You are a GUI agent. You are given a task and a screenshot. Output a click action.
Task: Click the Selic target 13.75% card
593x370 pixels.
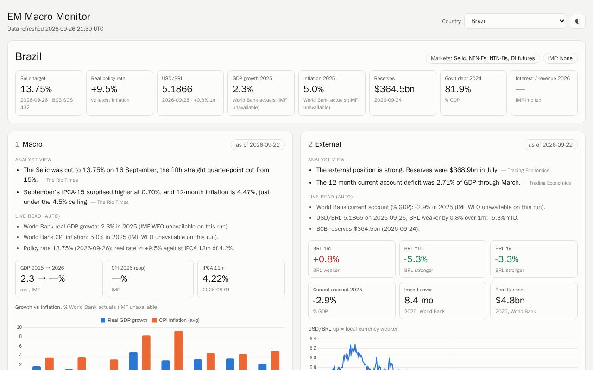tap(49, 93)
